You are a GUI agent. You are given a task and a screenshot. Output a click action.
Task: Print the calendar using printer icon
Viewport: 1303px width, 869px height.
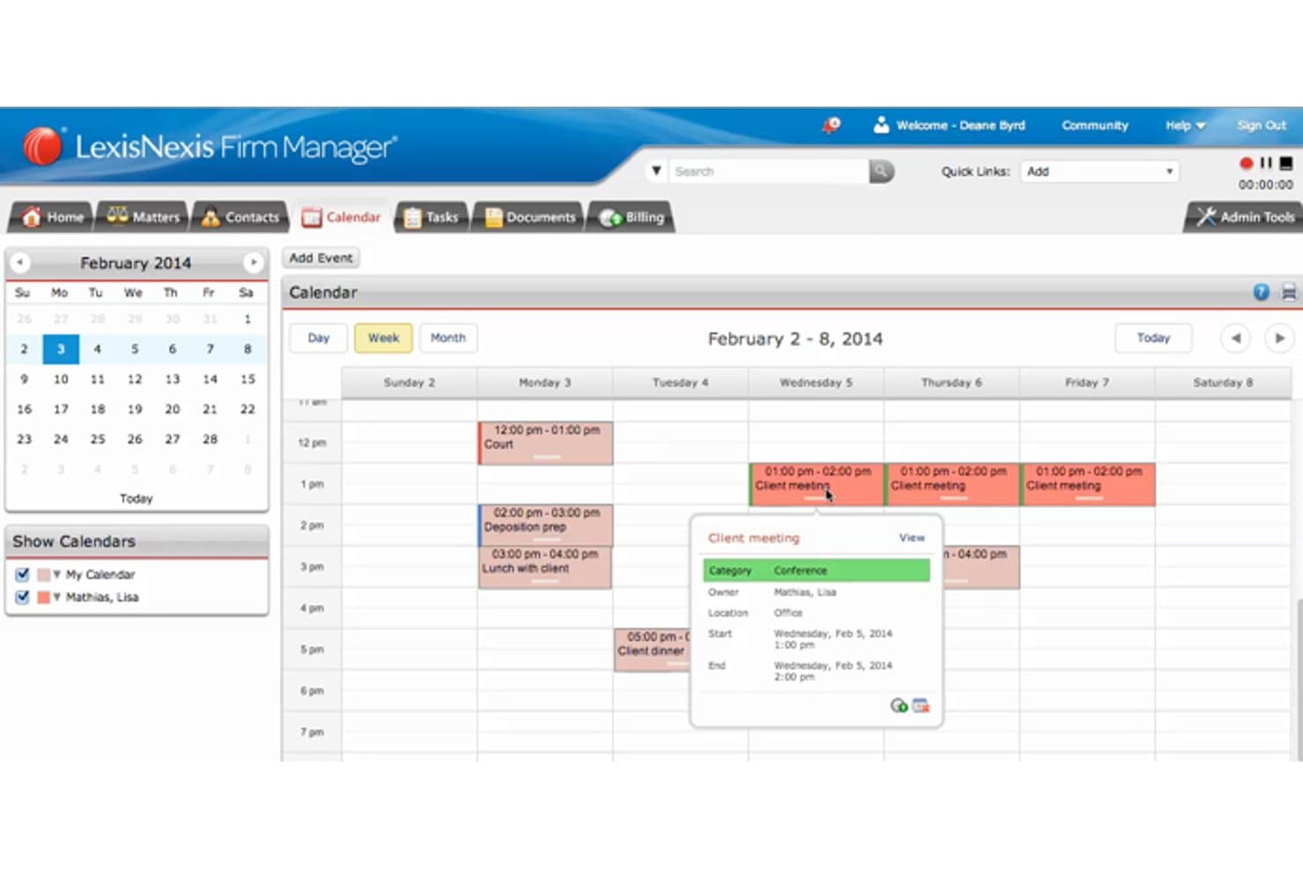point(1289,292)
